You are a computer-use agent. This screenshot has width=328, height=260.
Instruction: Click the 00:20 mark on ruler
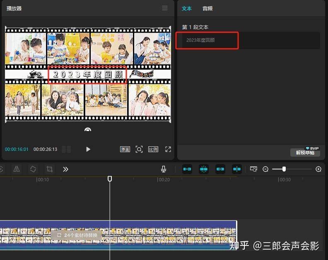pos(164,179)
